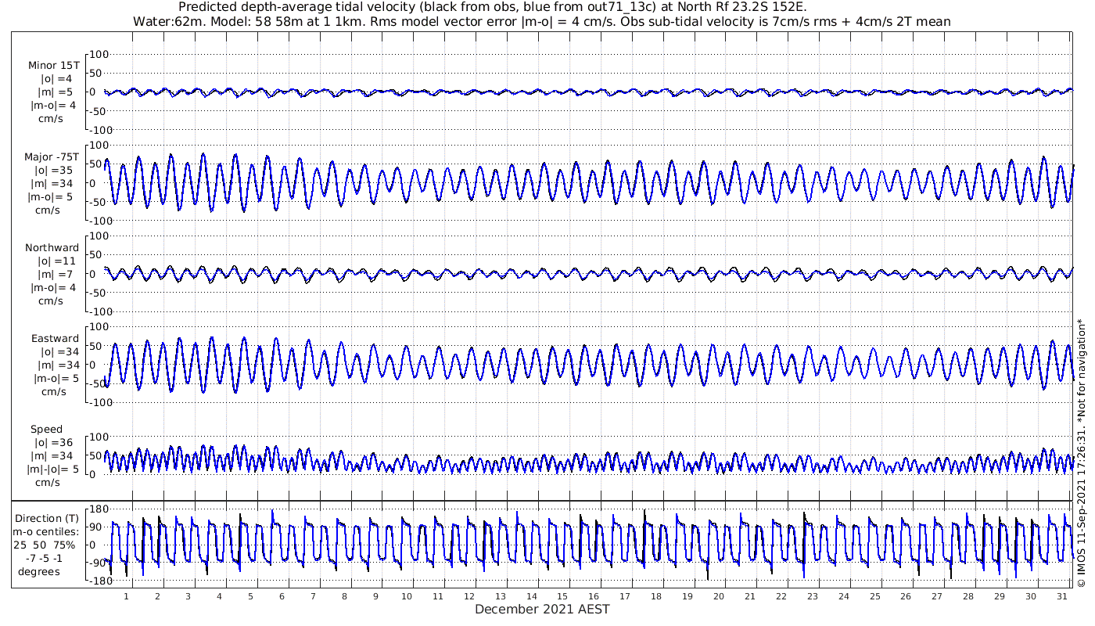Click '|o| =35' under Major -75T
This screenshot has width=1095, height=626.
coord(54,170)
